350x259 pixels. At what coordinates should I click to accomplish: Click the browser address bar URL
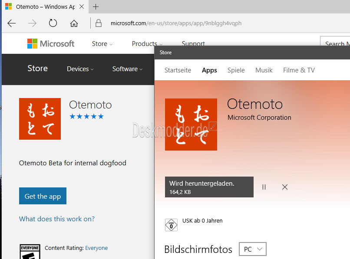(176, 23)
